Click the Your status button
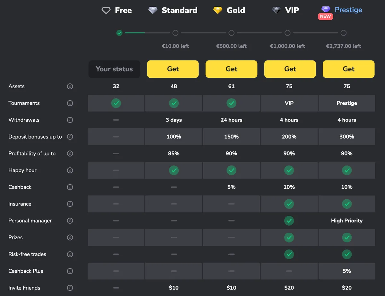The width and height of the screenshot is (385, 296). click(x=114, y=69)
